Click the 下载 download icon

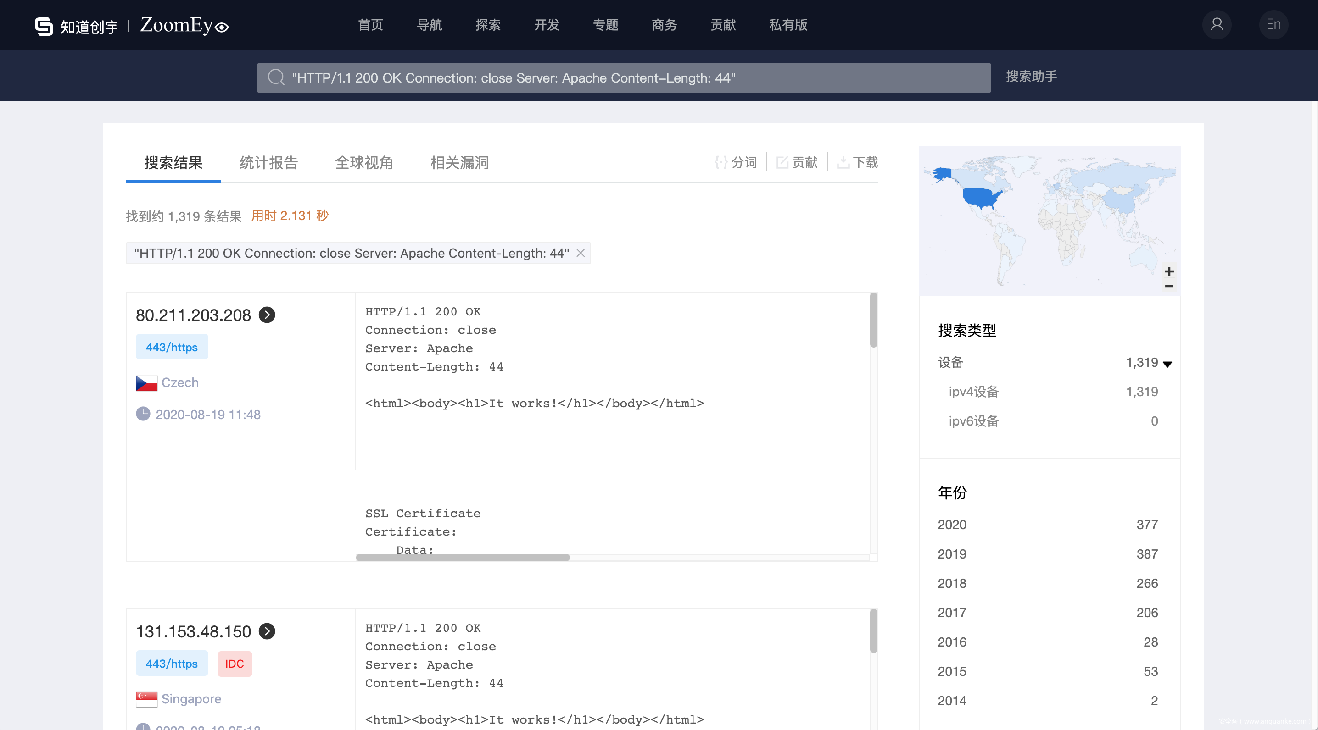tap(843, 163)
